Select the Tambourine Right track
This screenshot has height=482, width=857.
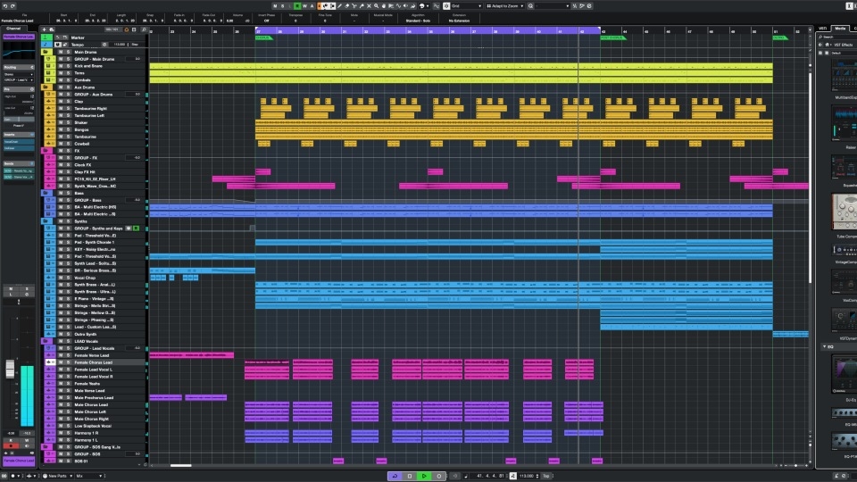(x=91, y=108)
